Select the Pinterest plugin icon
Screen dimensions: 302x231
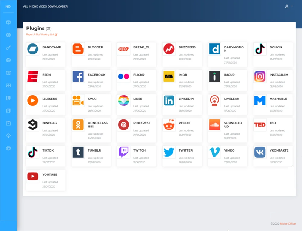pyautogui.click(x=123, y=124)
